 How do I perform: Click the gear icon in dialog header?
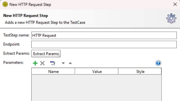pos(171,18)
